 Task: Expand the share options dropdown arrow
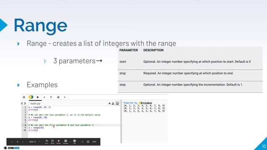pos(65,97)
